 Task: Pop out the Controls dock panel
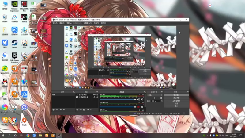click(188, 92)
